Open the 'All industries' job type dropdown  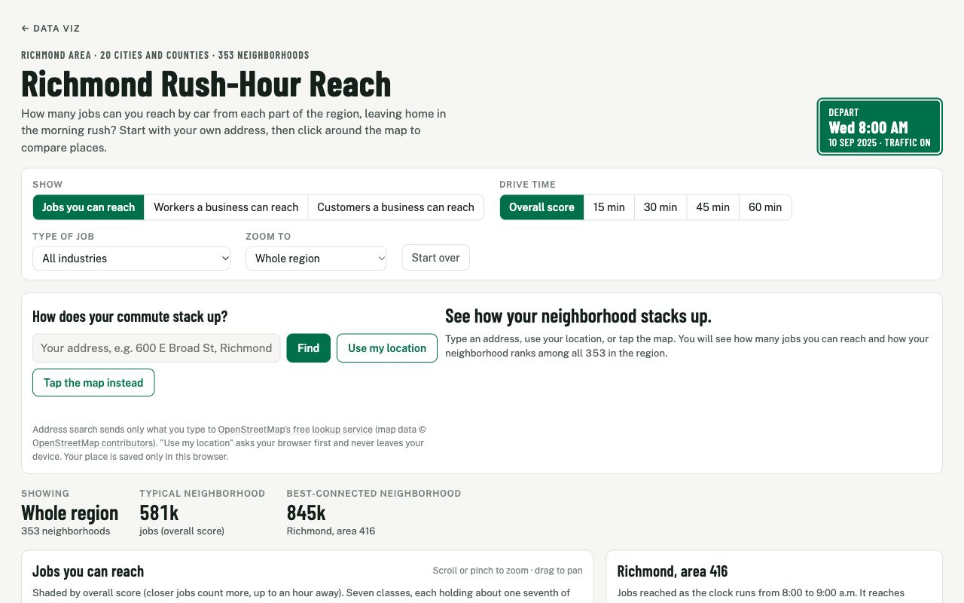point(131,259)
